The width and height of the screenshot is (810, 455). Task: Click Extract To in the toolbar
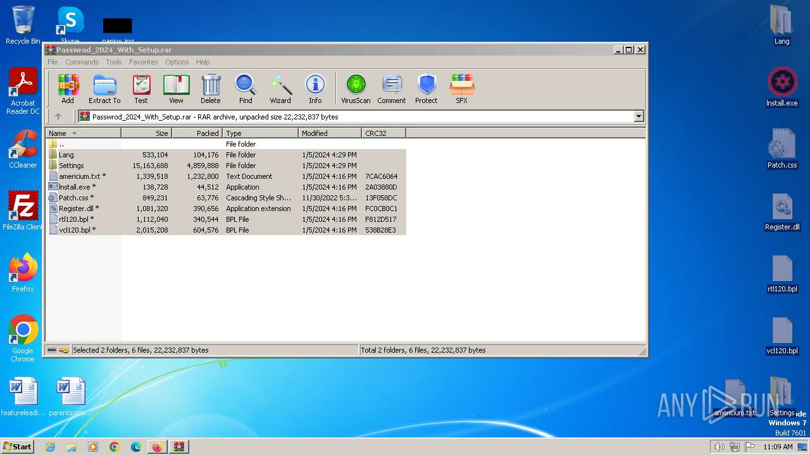coord(104,88)
